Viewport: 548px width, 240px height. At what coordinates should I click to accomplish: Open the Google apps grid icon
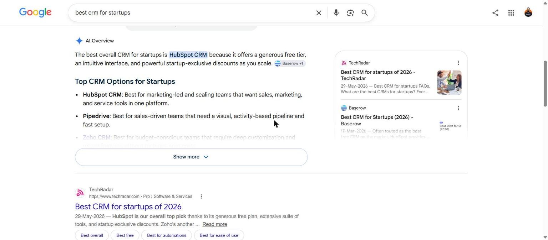511,13
